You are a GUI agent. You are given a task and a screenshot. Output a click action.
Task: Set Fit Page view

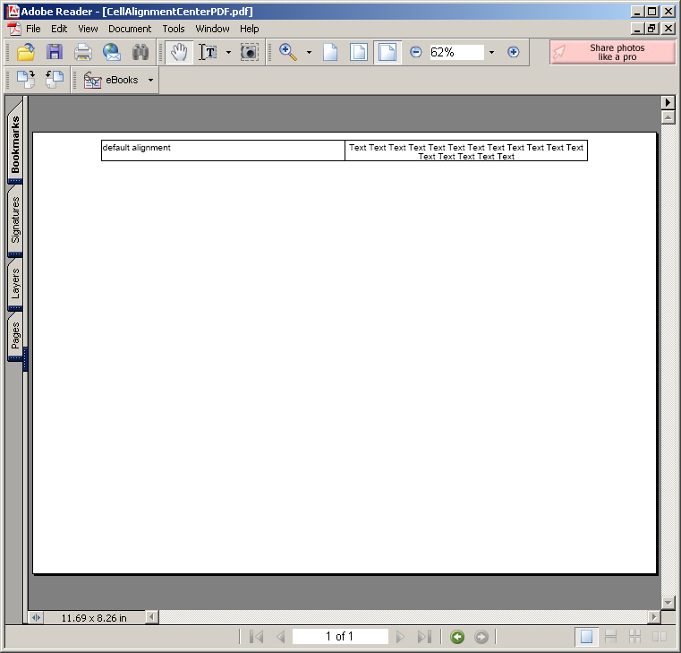pyautogui.click(x=359, y=52)
